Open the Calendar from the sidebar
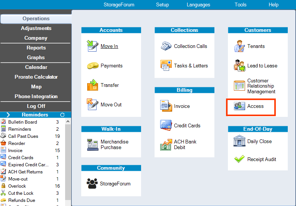The width and height of the screenshot is (296, 206). [36, 67]
